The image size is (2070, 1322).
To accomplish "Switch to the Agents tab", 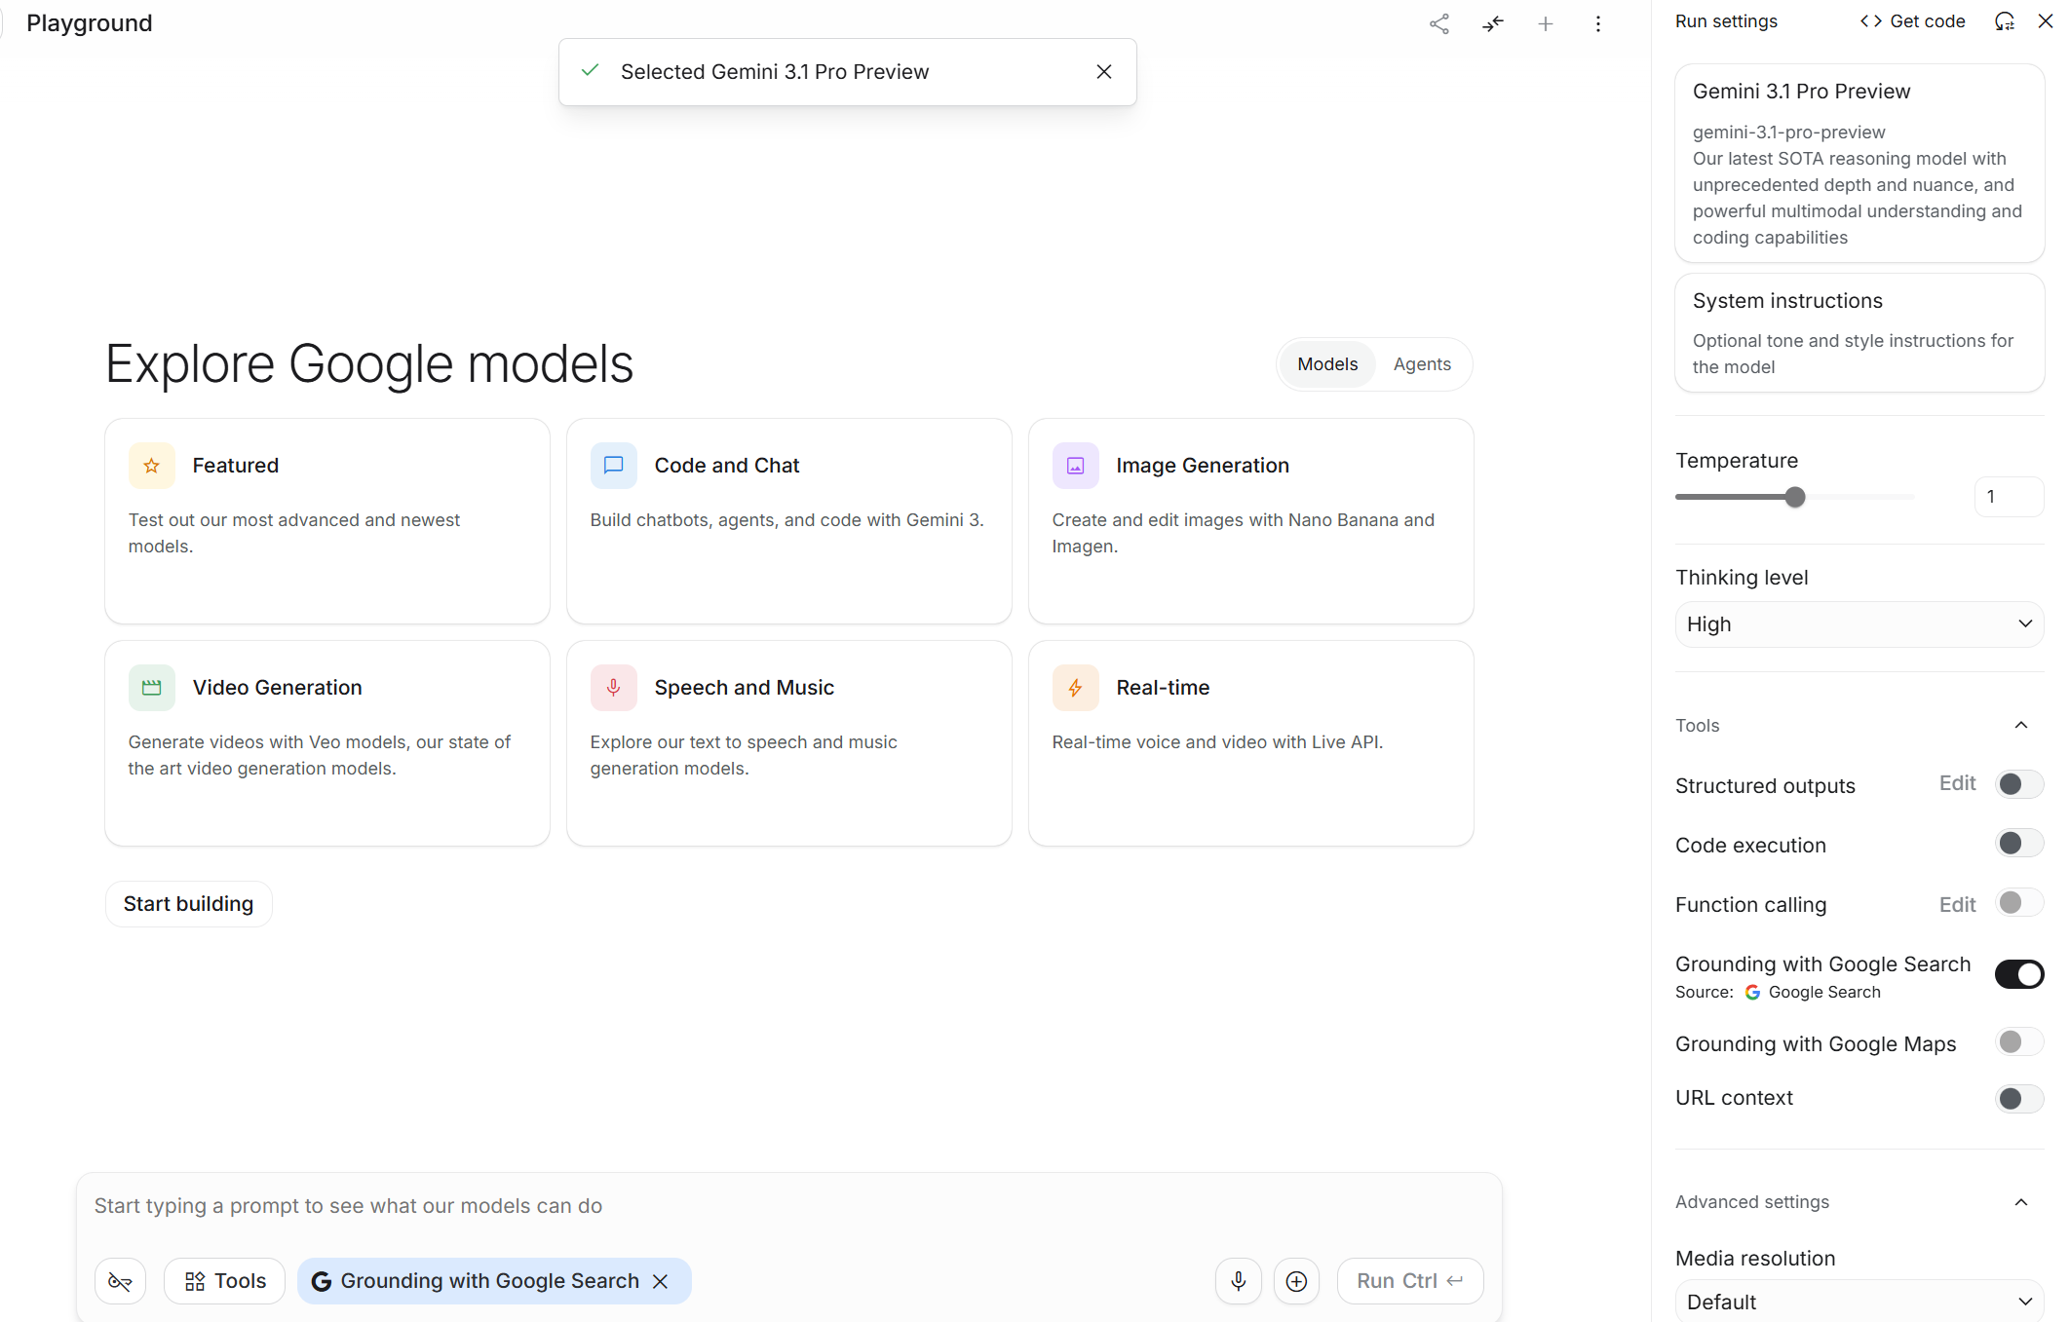I will coord(1422,364).
